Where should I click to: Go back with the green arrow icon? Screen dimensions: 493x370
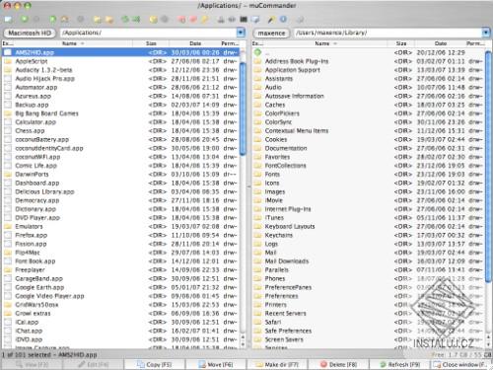(25, 19)
